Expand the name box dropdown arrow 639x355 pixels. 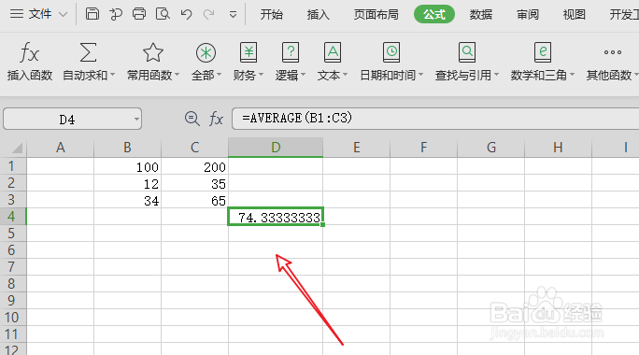click(136, 120)
